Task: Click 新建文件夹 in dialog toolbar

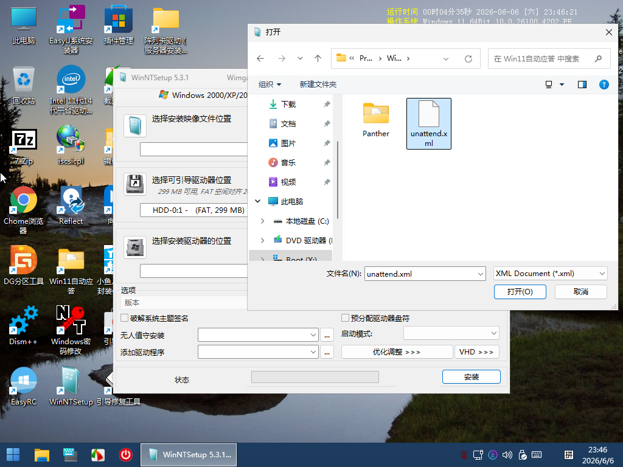Action: click(318, 84)
